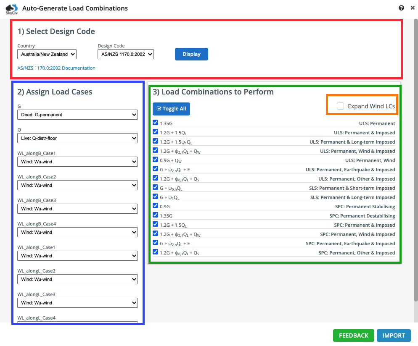Uncheck the 1.35G ULS: Permanent combination
Viewport: 418px width, 346px height.
156,123
